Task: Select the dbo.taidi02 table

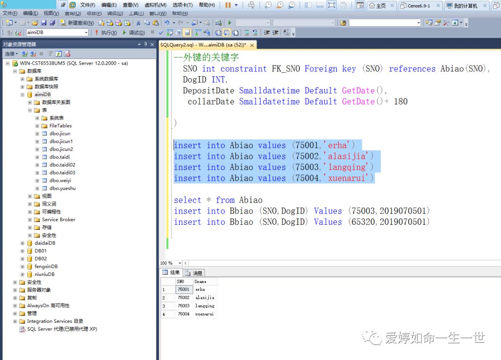Action: pos(62,165)
